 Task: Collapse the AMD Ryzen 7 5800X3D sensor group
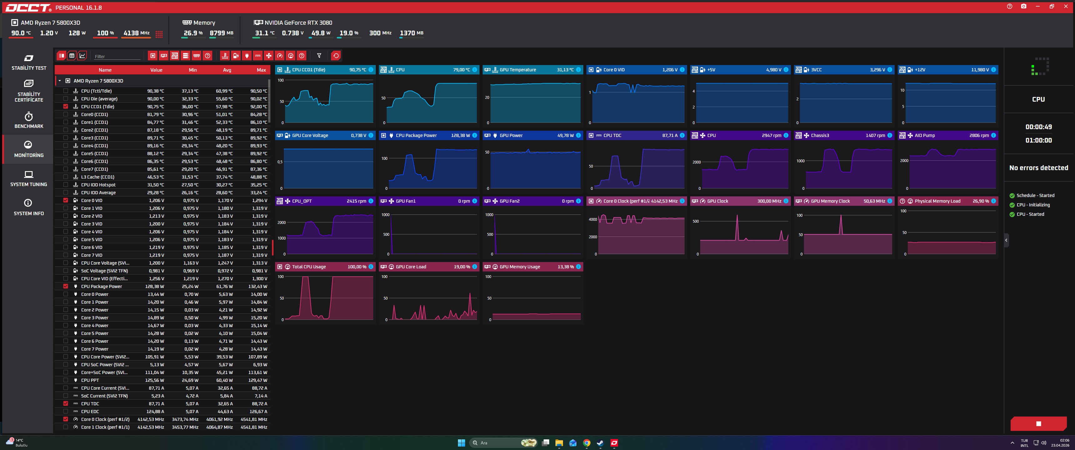[x=60, y=81]
